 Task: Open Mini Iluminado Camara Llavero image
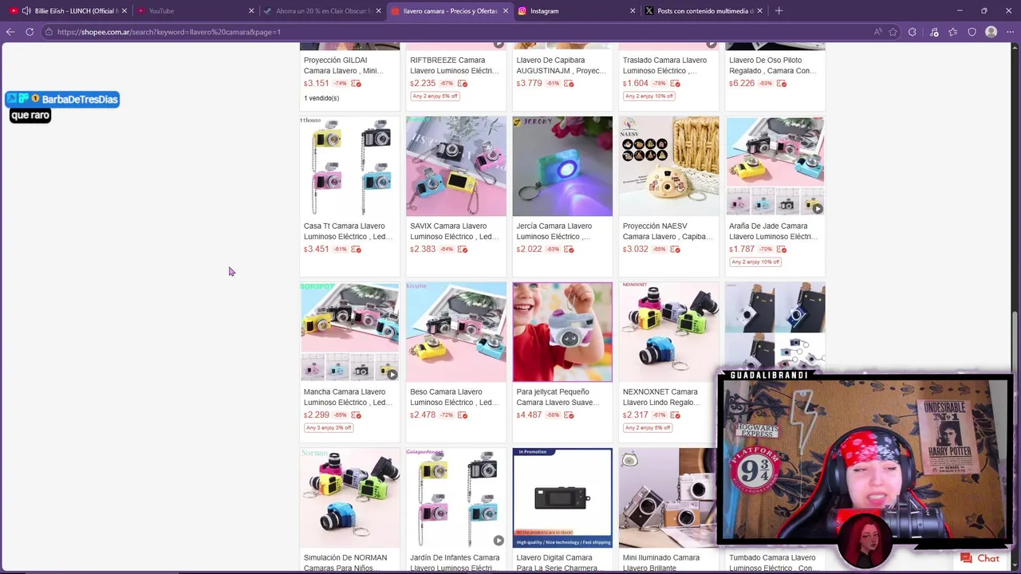[x=668, y=498]
